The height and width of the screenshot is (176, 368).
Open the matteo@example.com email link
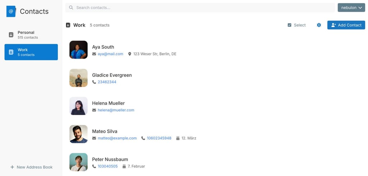tap(117, 138)
